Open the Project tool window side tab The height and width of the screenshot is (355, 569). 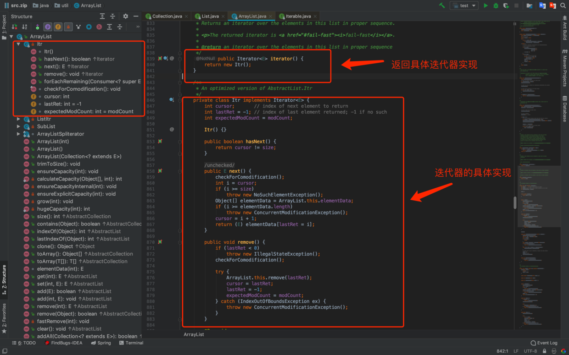[x=4, y=27]
